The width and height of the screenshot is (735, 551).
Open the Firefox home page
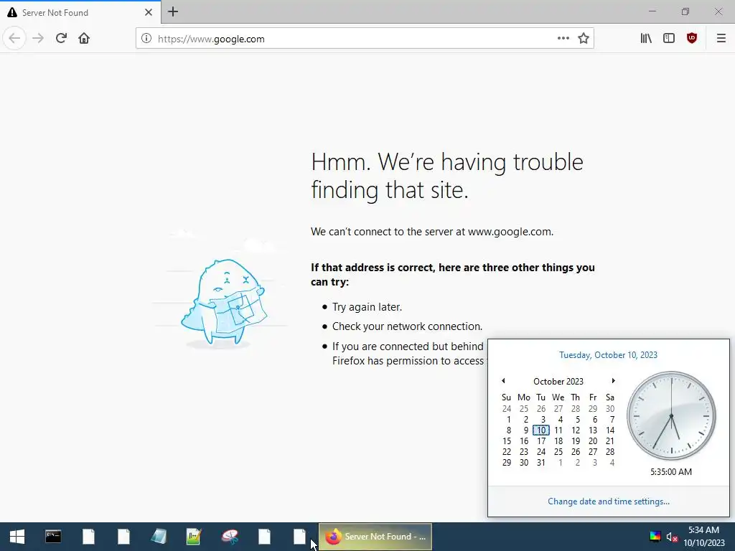pyautogui.click(x=84, y=38)
